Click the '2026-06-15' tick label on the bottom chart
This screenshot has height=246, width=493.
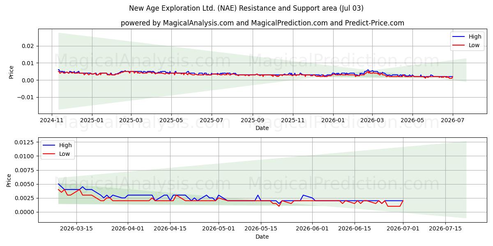355,229
